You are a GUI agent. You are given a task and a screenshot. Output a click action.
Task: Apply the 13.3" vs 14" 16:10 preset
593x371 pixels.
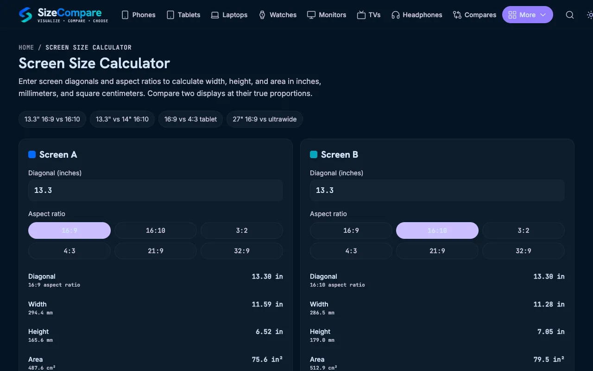(122, 119)
